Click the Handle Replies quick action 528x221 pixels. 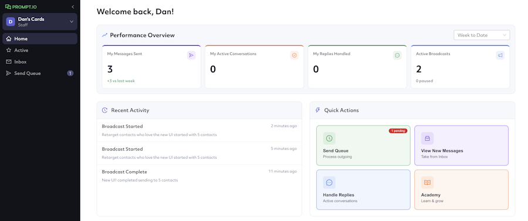pyautogui.click(x=363, y=190)
